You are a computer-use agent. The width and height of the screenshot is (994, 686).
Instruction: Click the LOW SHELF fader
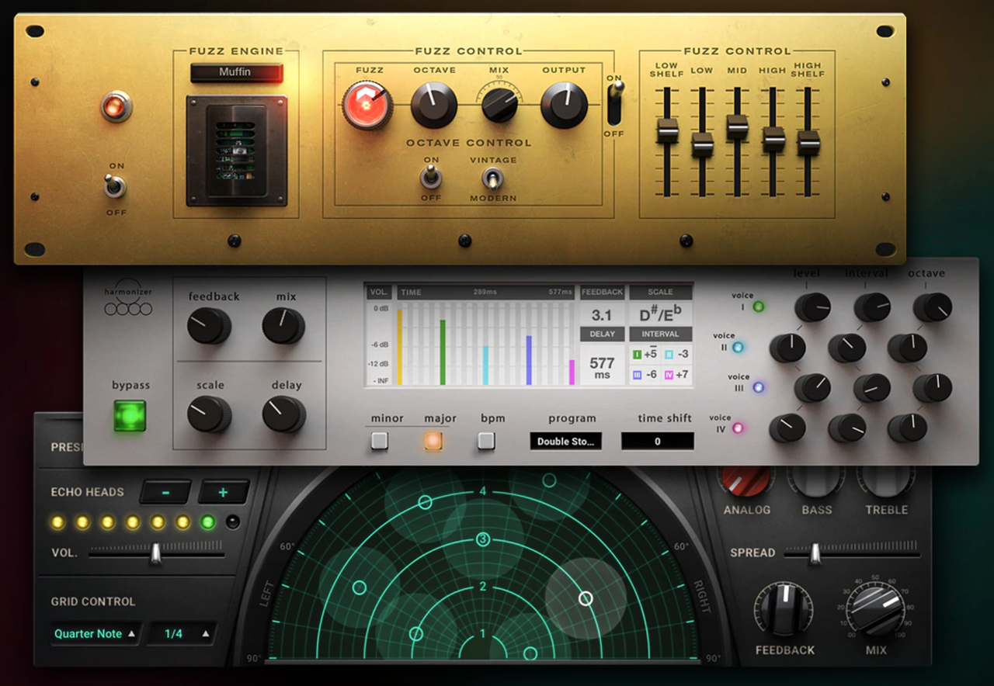point(666,130)
